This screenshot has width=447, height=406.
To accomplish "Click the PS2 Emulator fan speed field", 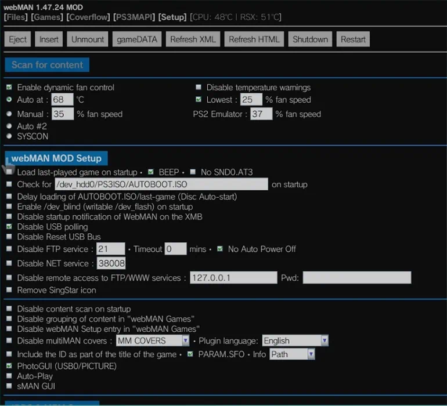I will (261, 114).
